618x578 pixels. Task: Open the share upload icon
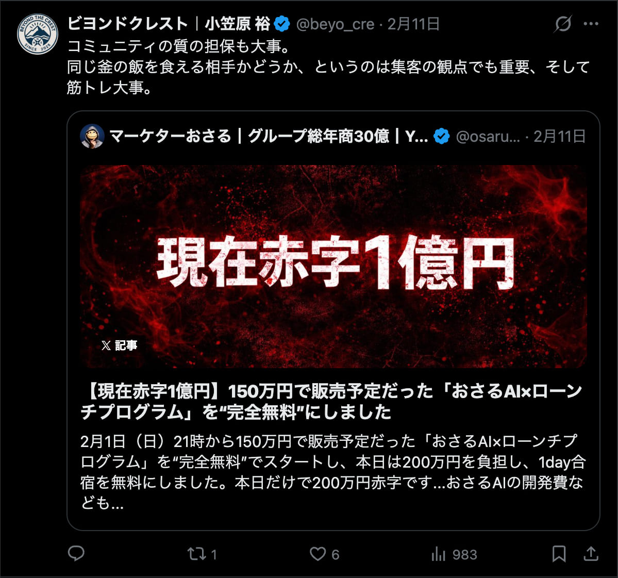coord(591,554)
